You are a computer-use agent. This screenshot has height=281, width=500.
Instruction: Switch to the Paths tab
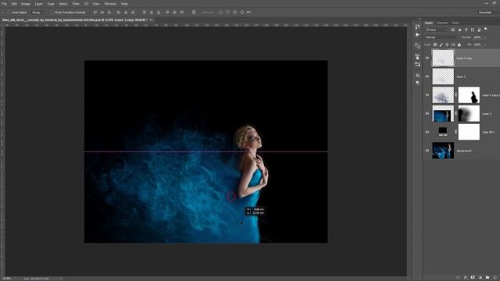tap(455, 23)
